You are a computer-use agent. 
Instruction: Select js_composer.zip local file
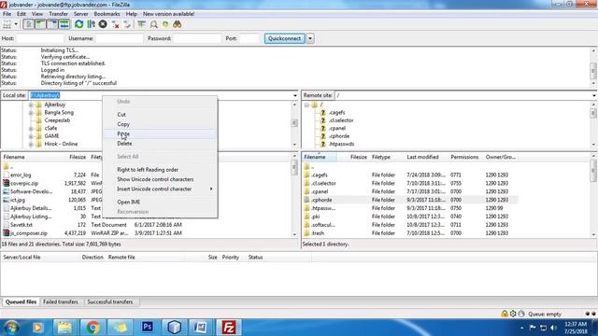[x=29, y=233]
